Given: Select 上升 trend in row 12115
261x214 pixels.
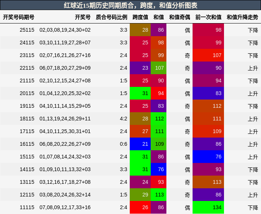Looking at the screenshot, I should click(x=253, y=195).
